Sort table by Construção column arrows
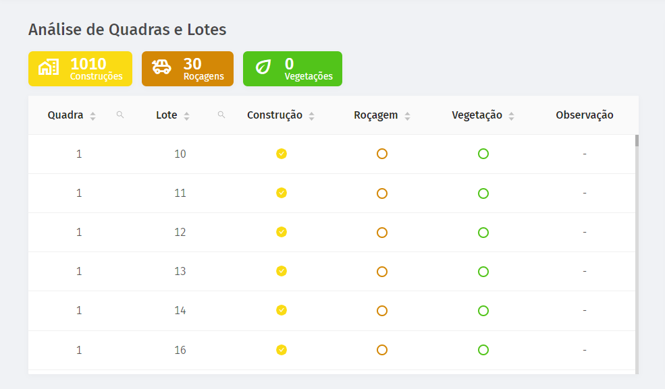The width and height of the screenshot is (665, 389). click(312, 116)
